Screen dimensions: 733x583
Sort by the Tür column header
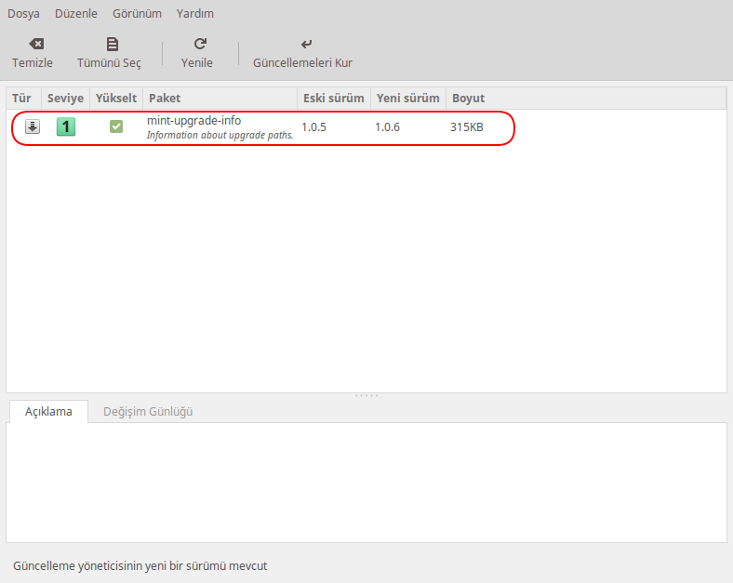tap(24, 99)
